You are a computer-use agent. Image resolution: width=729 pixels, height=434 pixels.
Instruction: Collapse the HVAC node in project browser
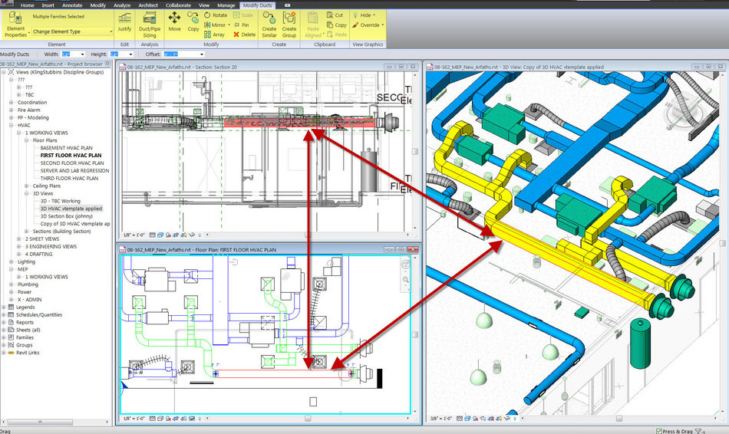point(12,125)
